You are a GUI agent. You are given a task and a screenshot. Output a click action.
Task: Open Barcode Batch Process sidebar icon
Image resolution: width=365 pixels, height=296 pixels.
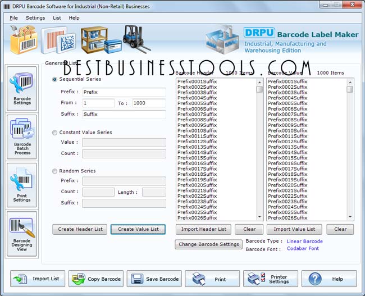(22, 137)
